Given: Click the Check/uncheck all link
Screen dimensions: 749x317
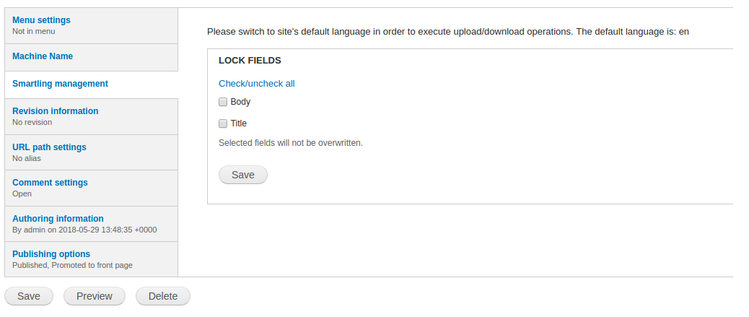Looking at the screenshot, I should (256, 84).
